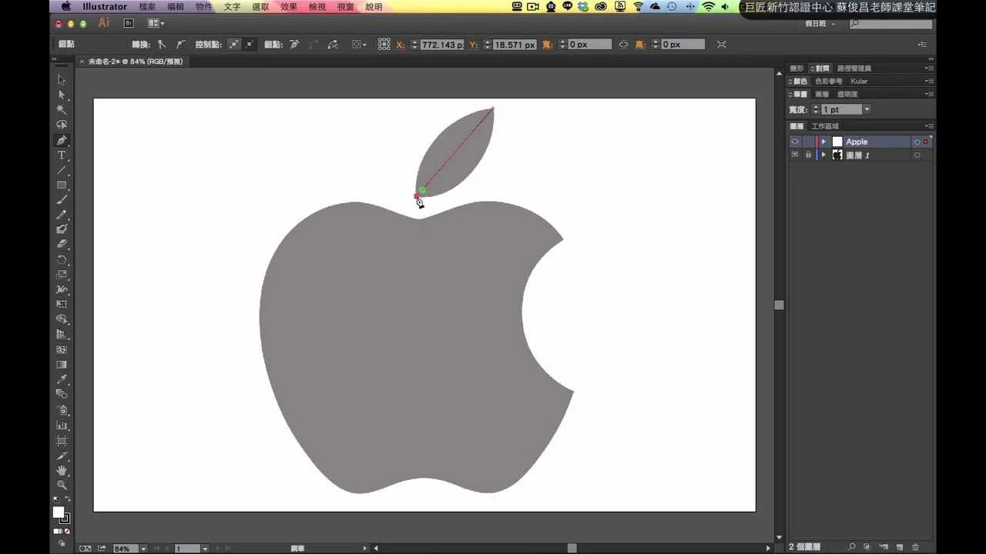Viewport: 986px width, 554px height.
Task: Open the 效果 menu
Action: coord(289,7)
